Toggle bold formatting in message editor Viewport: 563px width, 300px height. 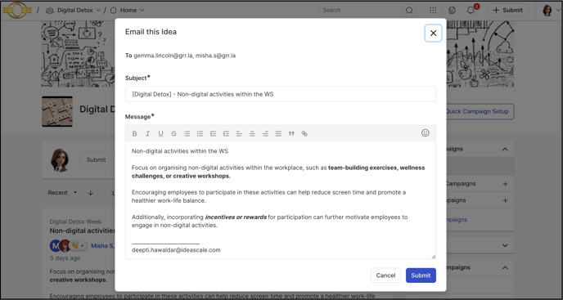point(135,133)
